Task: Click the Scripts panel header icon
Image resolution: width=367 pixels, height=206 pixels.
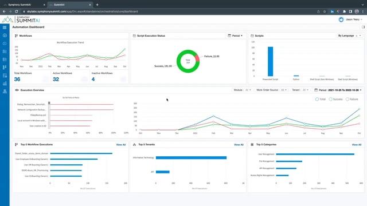Action: point(252,35)
